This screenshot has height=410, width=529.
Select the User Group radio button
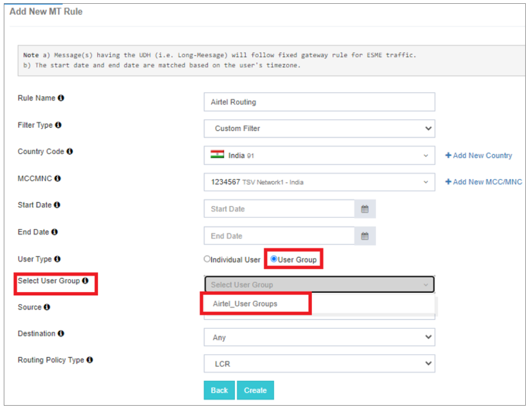click(x=274, y=259)
